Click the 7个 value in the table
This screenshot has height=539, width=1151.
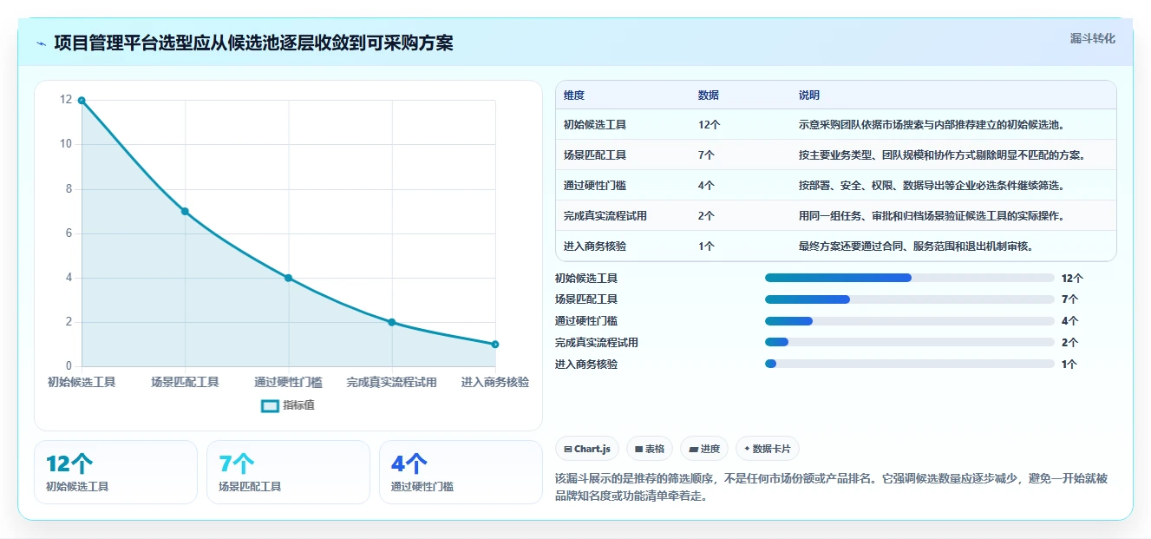tap(707, 155)
